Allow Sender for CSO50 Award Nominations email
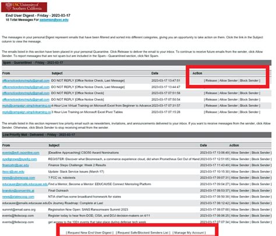Screen dimensions: 276x236 click(240, 153)
